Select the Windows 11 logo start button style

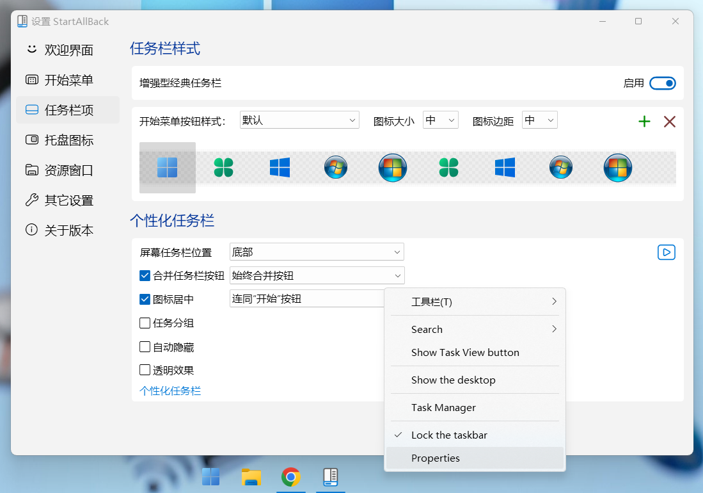167,168
